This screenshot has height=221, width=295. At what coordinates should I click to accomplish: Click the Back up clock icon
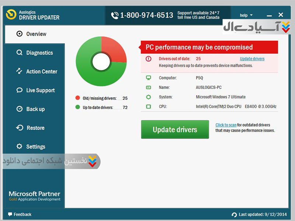click(20, 109)
